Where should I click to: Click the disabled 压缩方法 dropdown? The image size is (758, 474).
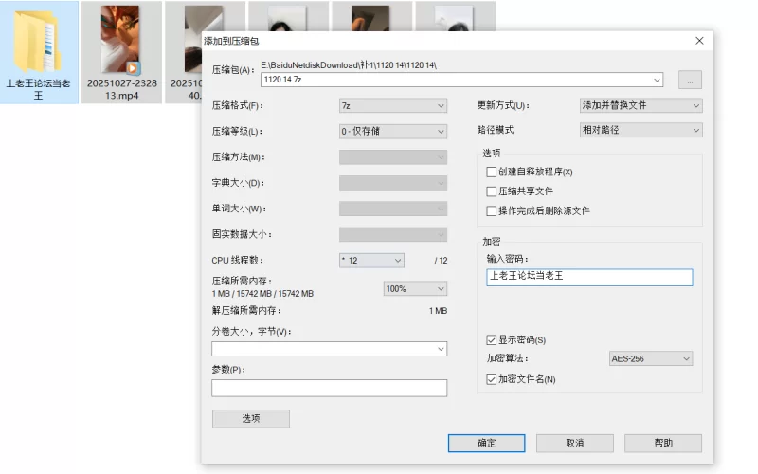(x=393, y=157)
